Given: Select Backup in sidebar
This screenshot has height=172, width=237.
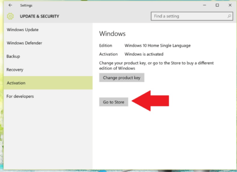Looking at the screenshot, I should (x=48, y=56).
